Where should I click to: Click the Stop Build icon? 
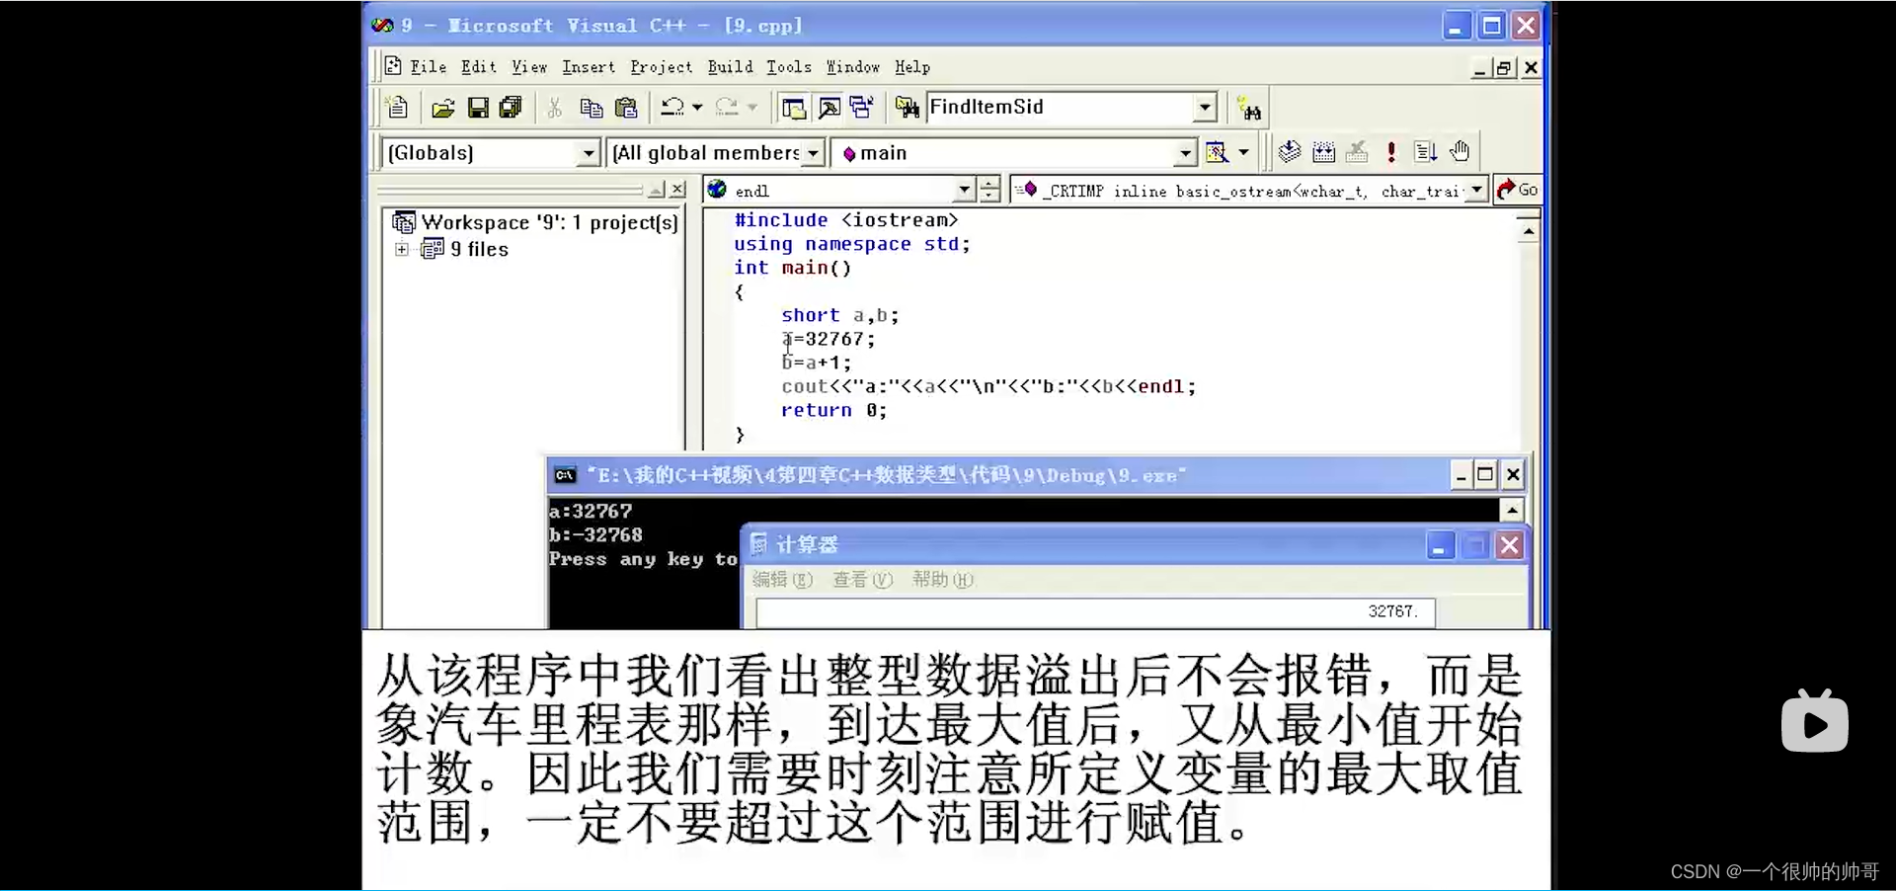click(x=1358, y=151)
